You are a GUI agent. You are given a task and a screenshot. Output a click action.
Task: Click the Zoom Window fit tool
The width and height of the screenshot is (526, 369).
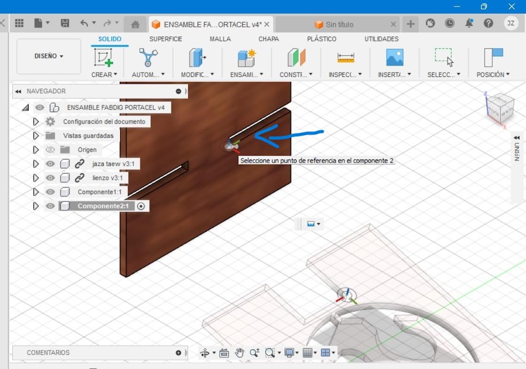click(x=270, y=353)
